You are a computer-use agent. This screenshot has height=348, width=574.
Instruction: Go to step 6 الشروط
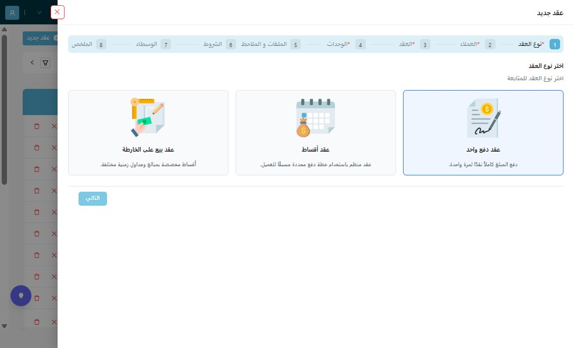219,44
